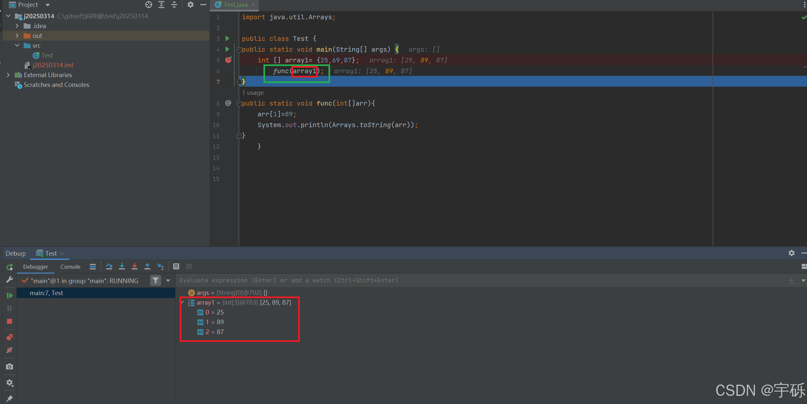Switch to the Console tab
The image size is (807, 404).
point(70,267)
